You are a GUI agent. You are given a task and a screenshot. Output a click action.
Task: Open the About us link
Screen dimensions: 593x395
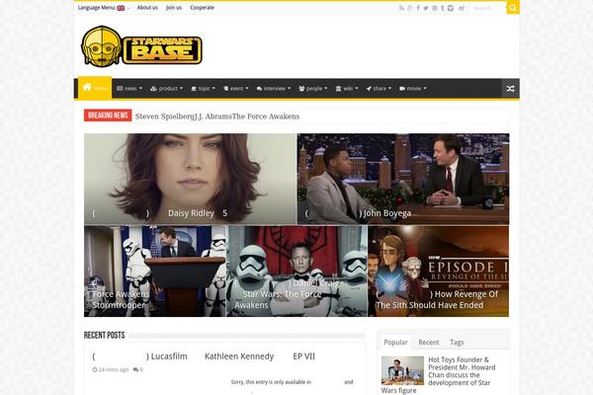click(x=147, y=8)
